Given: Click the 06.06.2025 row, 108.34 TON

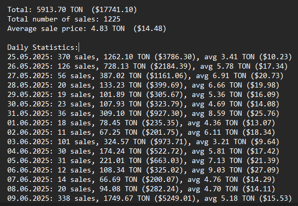Looking at the screenshot, I should pyautogui.click(x=144, y=170).
